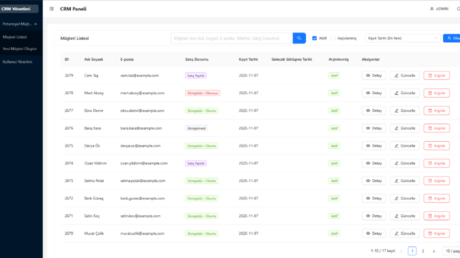This screenshot has width=460, height=258.
Task: Click into the Müşteri Ara search field
Action: 232,38
